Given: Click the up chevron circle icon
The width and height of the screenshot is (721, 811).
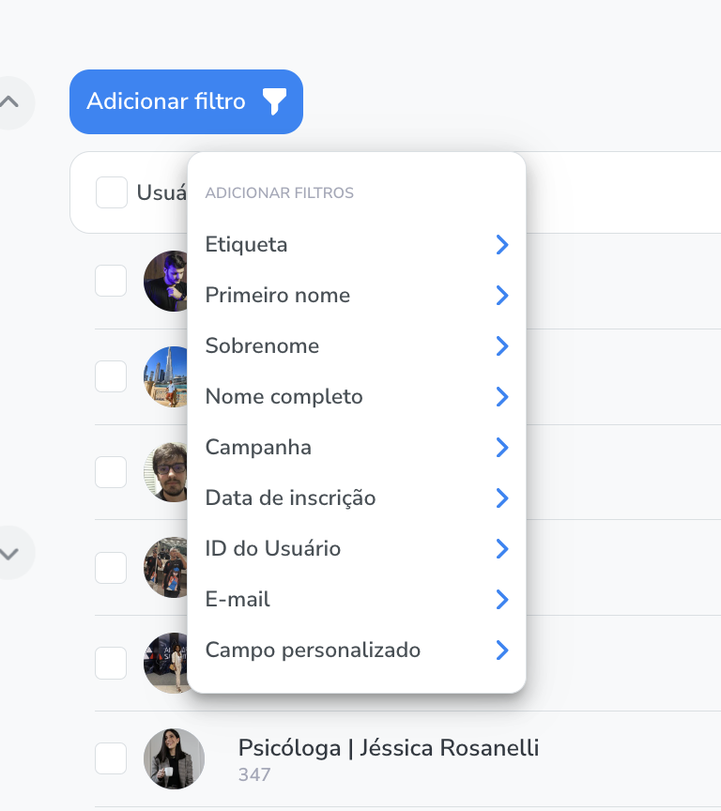Looking at the screenshot, I should pos(9,102).
